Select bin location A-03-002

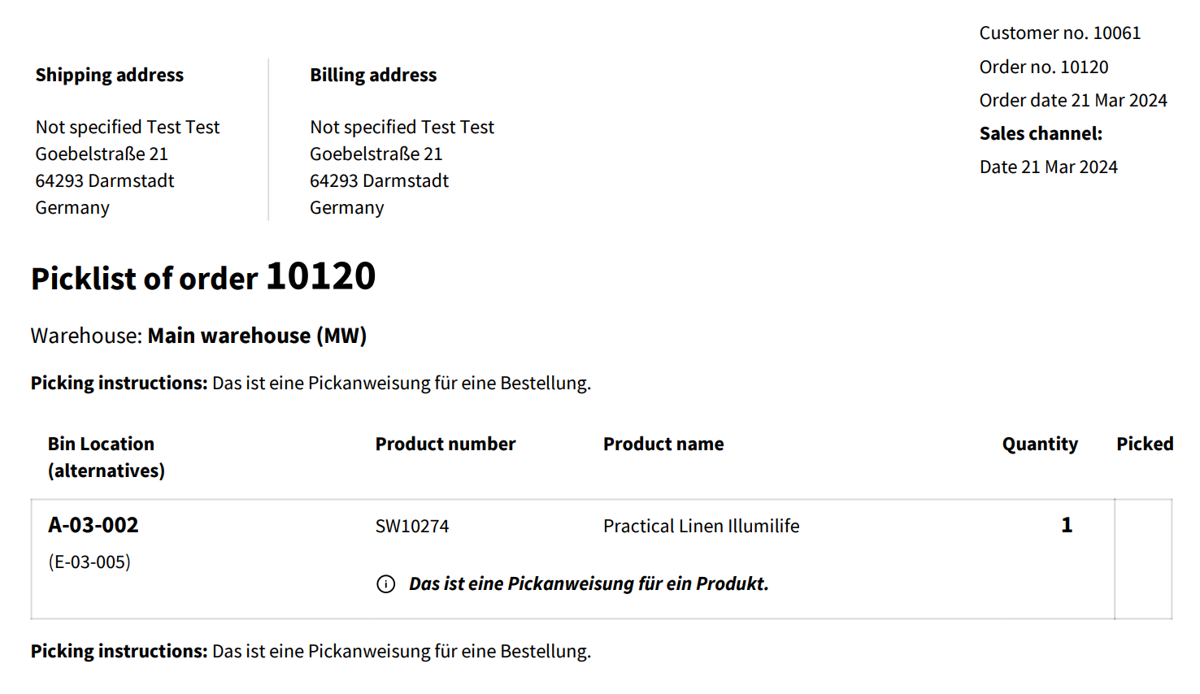(x=93, y=526)
